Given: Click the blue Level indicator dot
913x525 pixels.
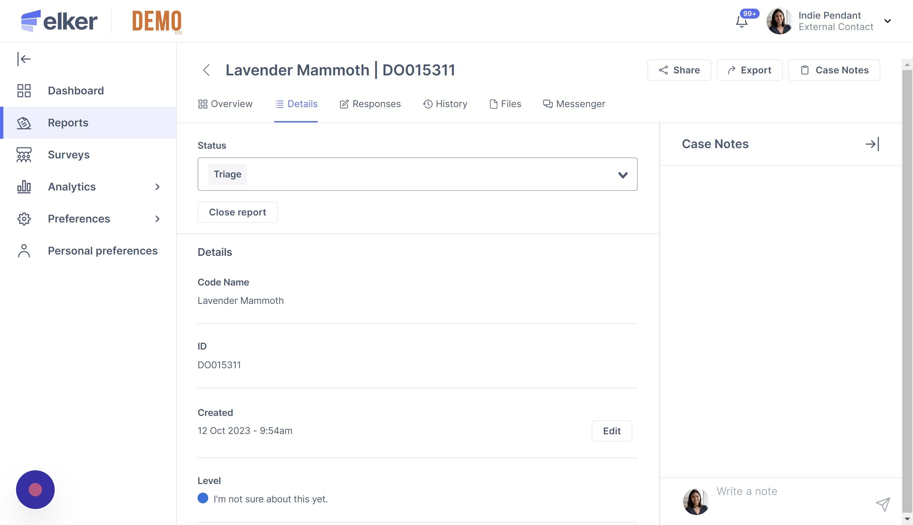Looking at the screenshot, I should 203,498.
